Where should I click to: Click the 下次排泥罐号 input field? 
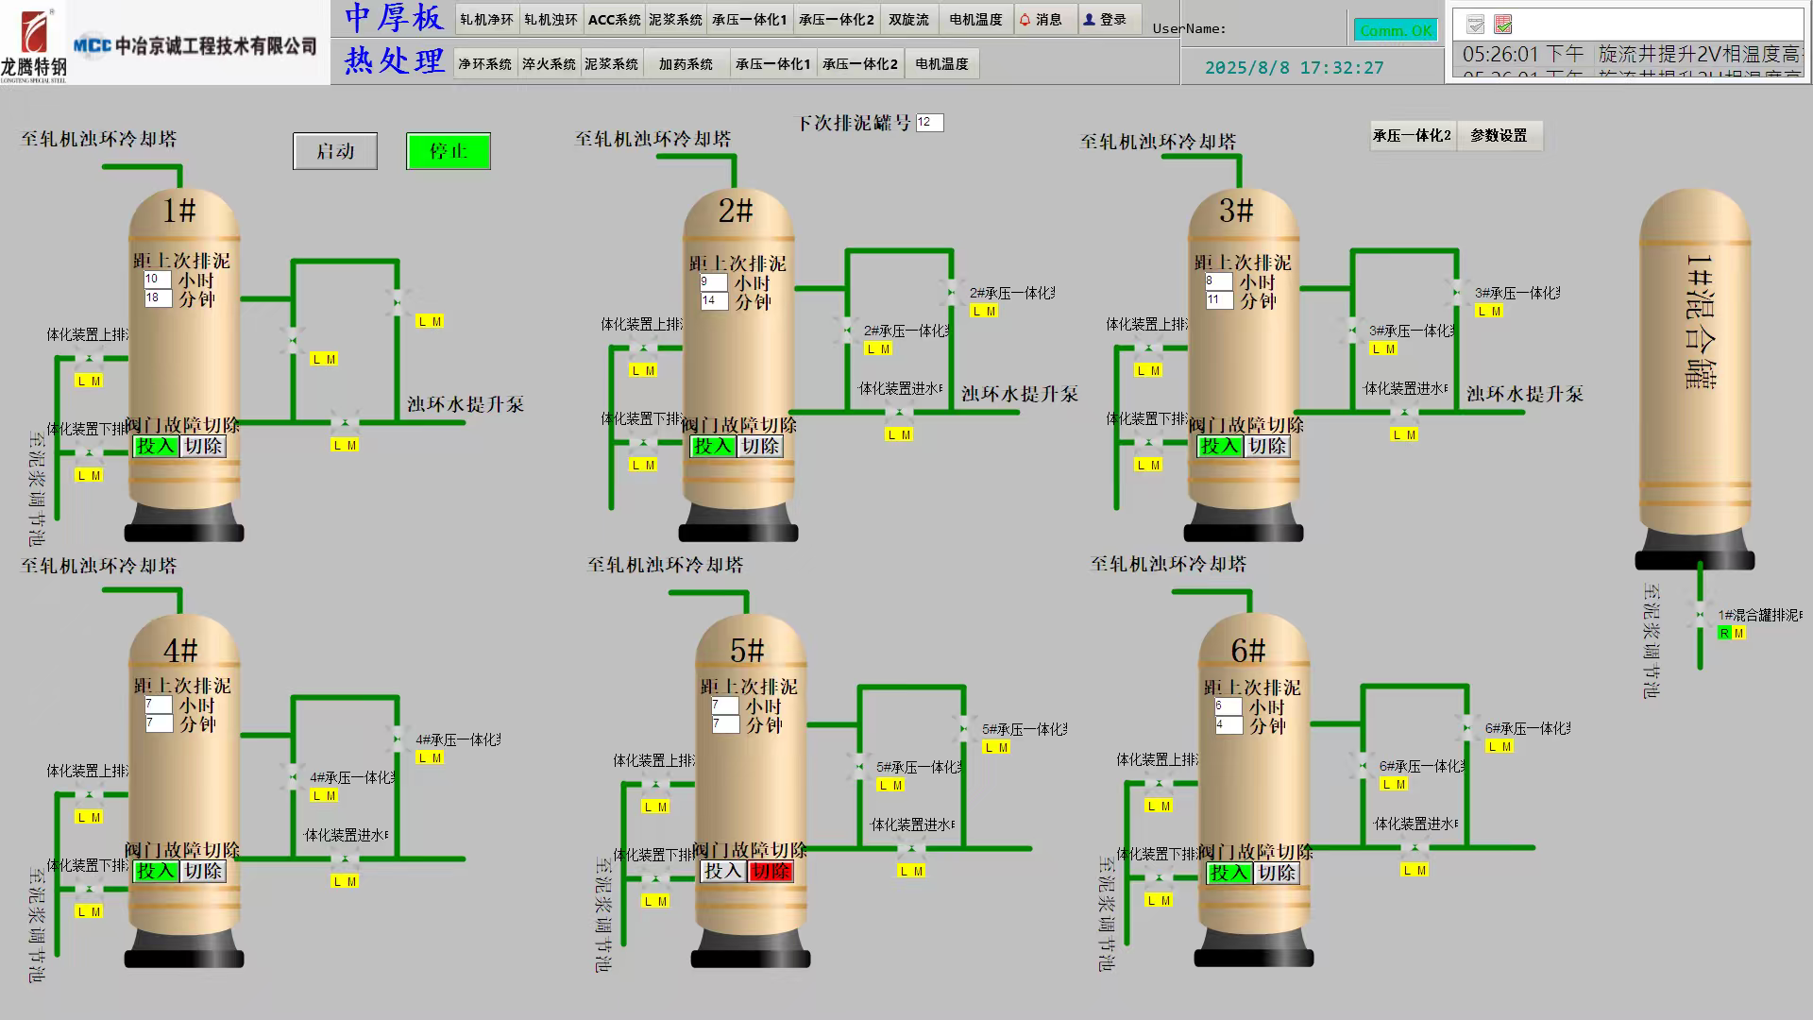929,123
